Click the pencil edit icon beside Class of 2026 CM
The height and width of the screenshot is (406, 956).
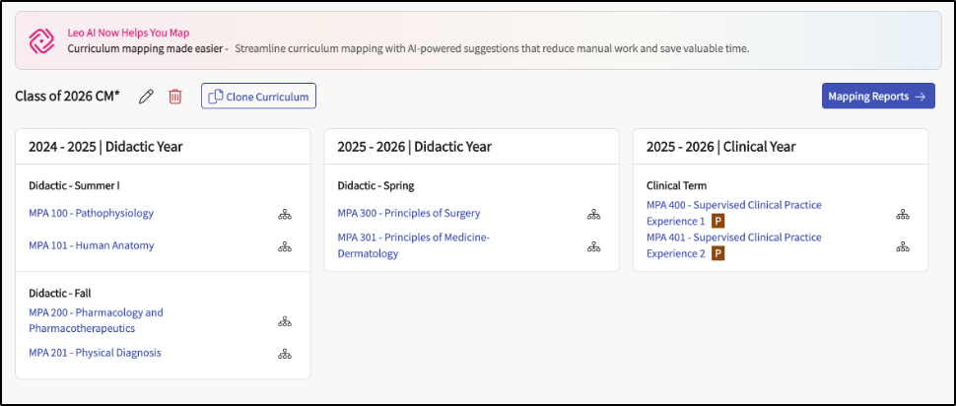click(x=147, y=96)
